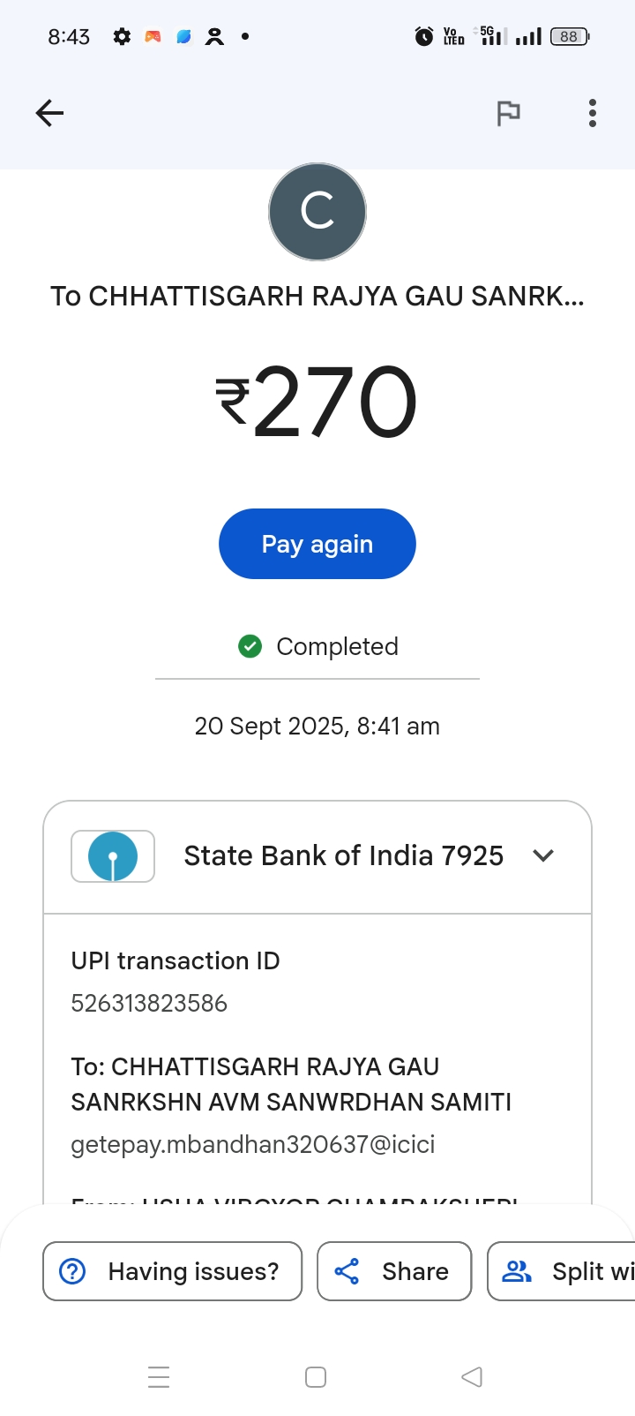Tap the Android recent apps navigation button
Screen dimensions: 635x1416
(159, 1377)
